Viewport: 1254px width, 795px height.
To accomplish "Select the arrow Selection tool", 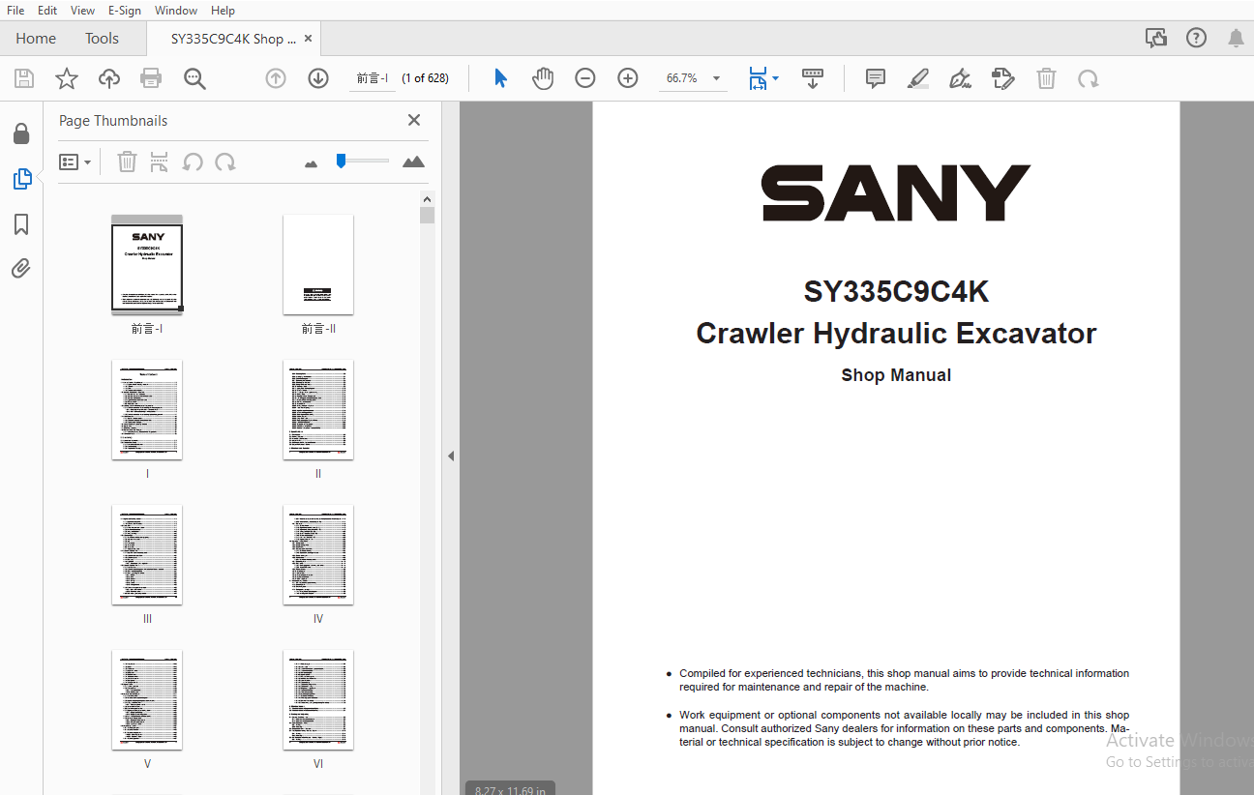I will (x=500, y=78).
